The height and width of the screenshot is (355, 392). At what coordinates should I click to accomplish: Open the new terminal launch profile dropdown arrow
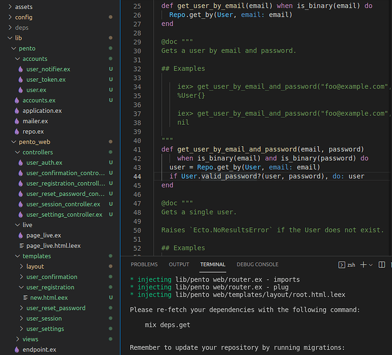(x=371, y=265)
